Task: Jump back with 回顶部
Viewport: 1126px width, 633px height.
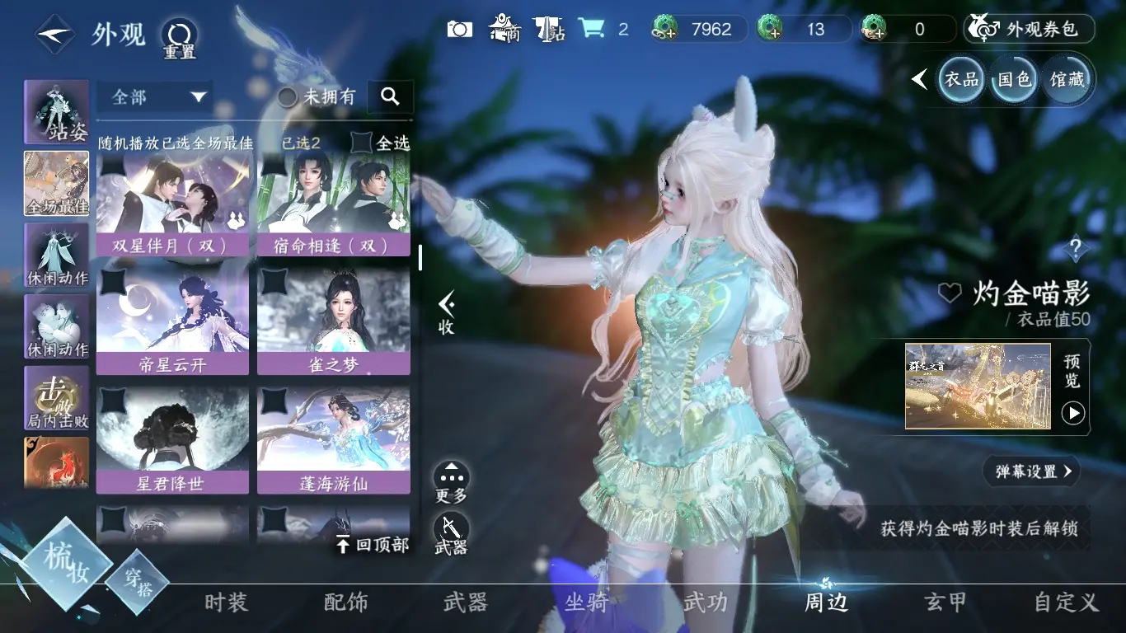Action: click(x=372, y=545)
